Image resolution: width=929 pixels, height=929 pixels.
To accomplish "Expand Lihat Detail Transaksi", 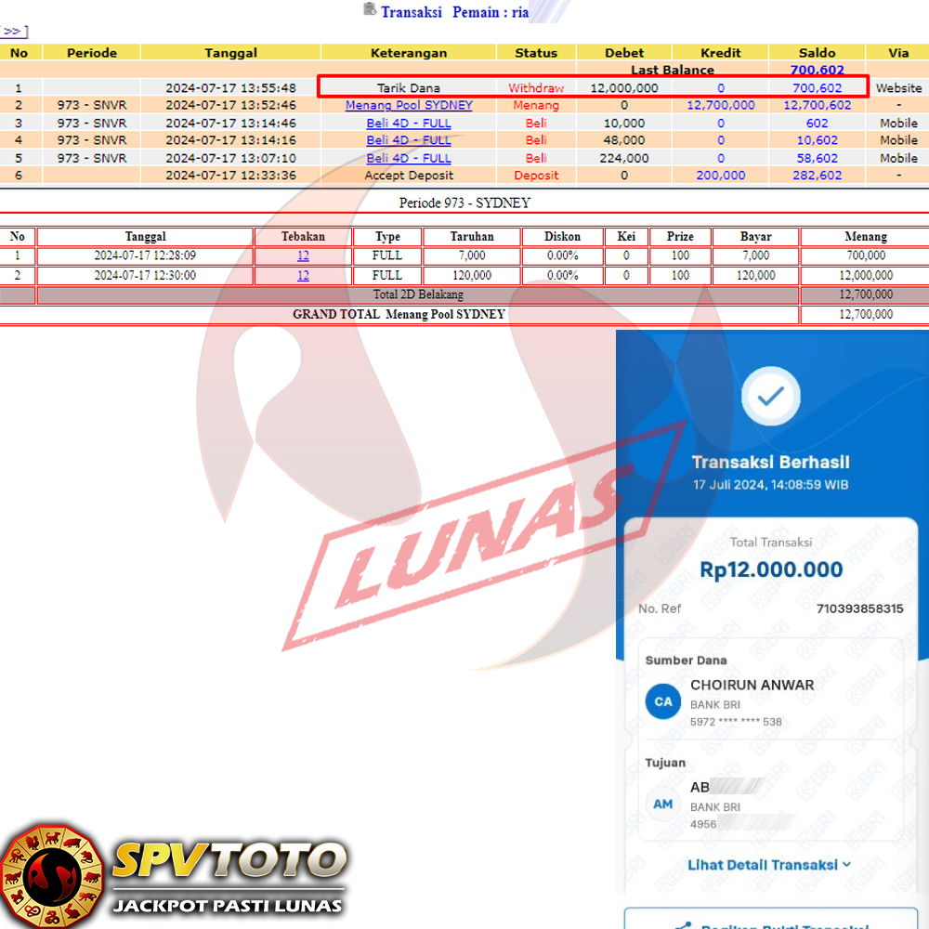I will [769, 865].
